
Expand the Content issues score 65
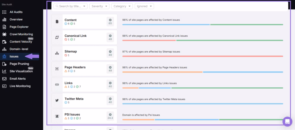(110, 22)
